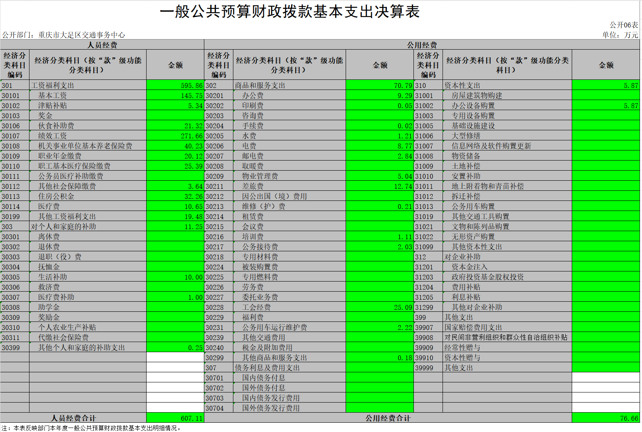The height and width of the screenshot is (432, 642).
Task: Click the cell '公务接待费'
Action: (x=290, y=246)
